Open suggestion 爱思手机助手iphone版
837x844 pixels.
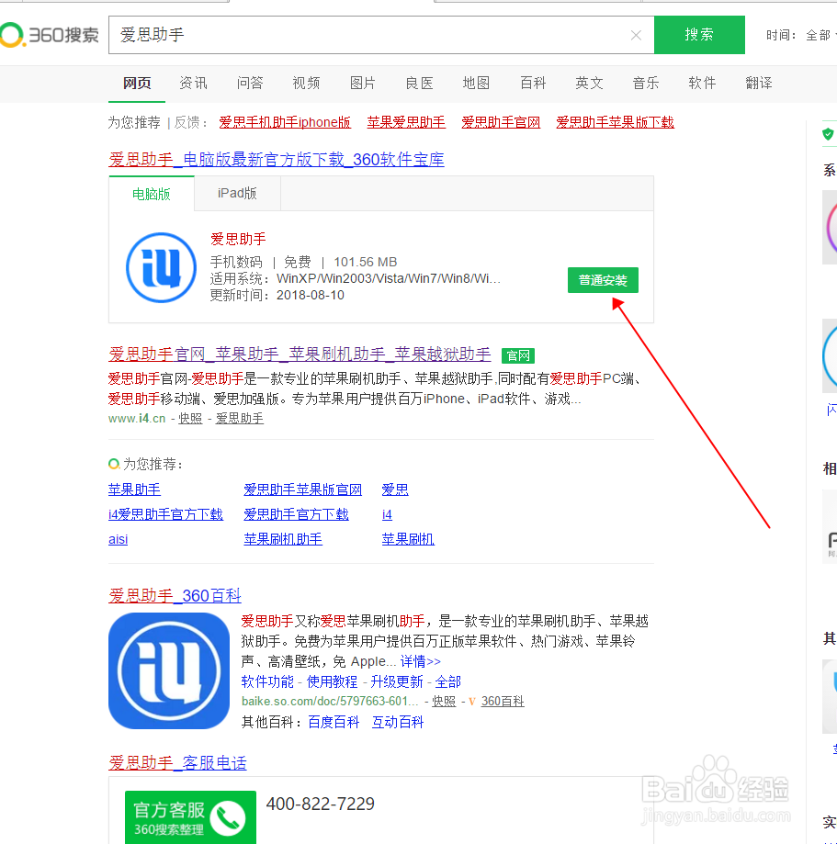(285, 123)
